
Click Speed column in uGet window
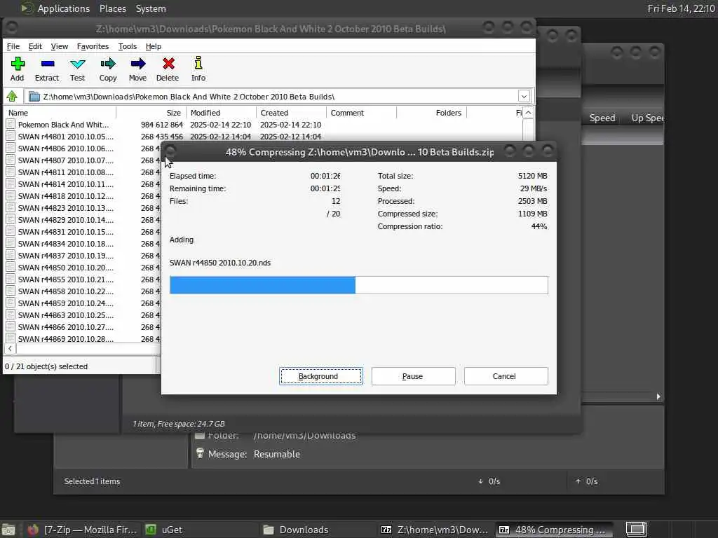[x=602, y=118]
